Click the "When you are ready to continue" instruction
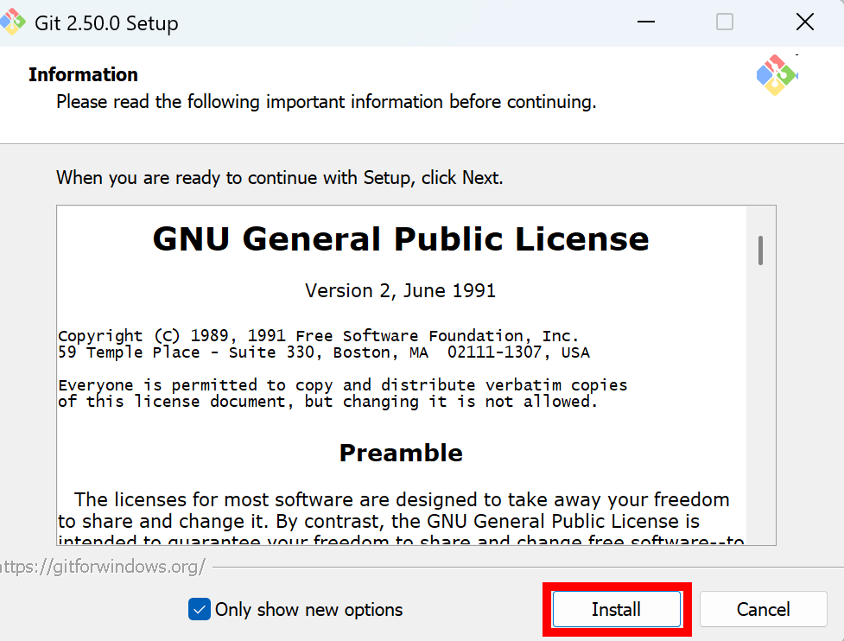 (280, 178)
